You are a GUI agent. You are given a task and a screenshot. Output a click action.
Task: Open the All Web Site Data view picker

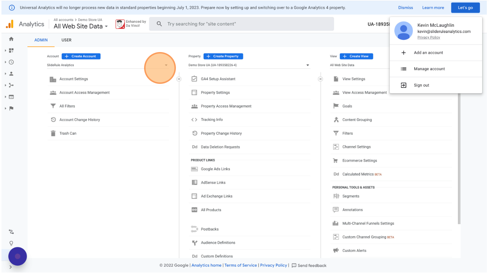[81, 26]
